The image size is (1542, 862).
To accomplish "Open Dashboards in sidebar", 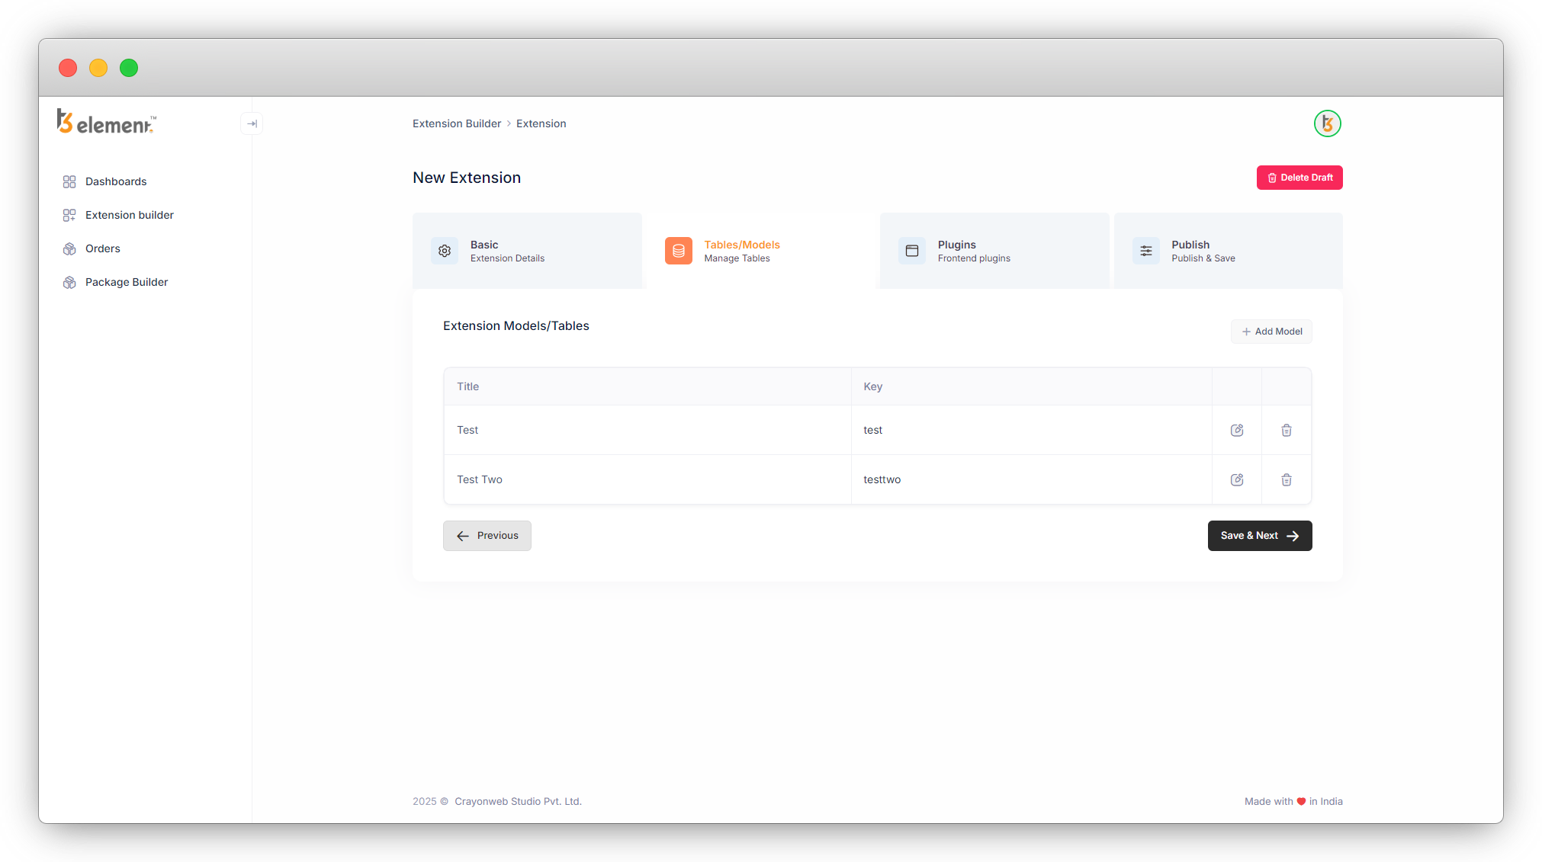I will click(116, 181).
